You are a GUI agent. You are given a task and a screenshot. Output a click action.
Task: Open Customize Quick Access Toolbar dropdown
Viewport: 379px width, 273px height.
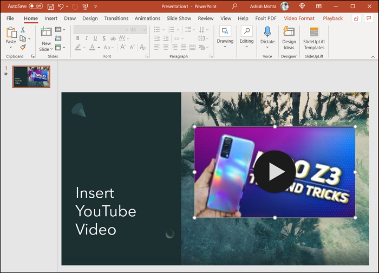[96, 6]
